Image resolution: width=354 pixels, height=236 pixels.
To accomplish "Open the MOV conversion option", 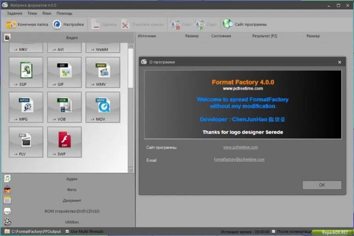I will [103, 107].
